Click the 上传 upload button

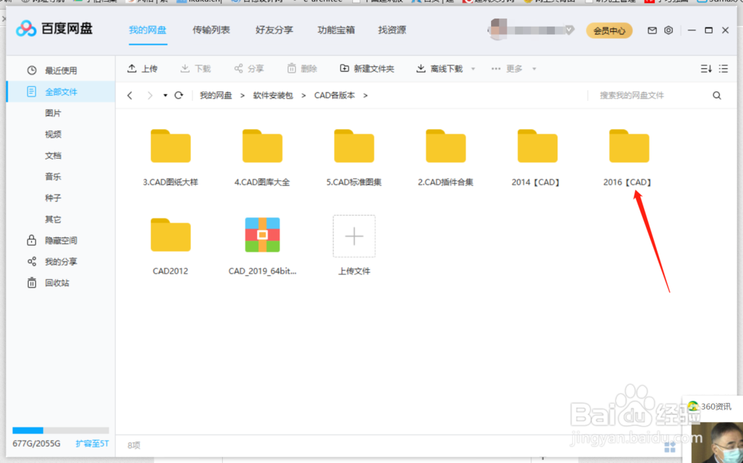(143, 69)
